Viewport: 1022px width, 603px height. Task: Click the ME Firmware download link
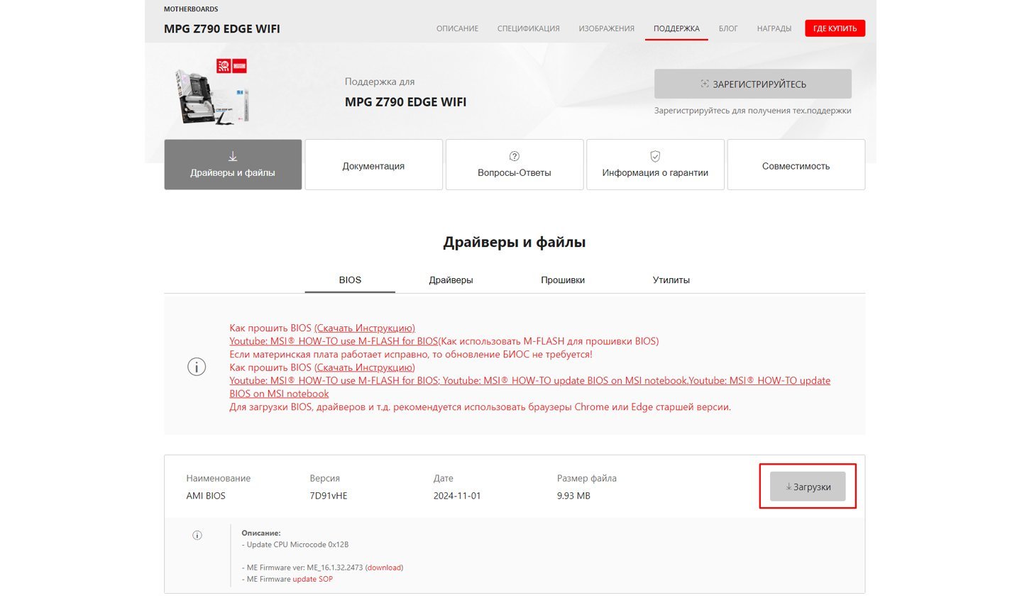coord(384,568)
